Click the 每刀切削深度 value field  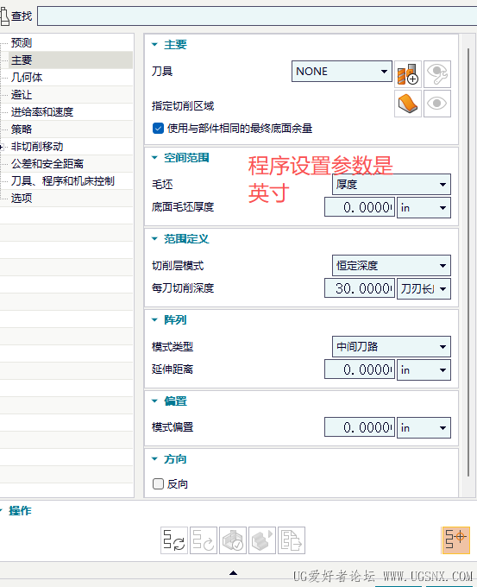(x=360, y=288)
